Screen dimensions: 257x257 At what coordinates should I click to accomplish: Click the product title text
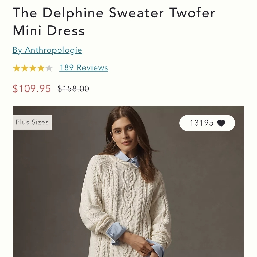pyautogui.click(x=114, y=13)
